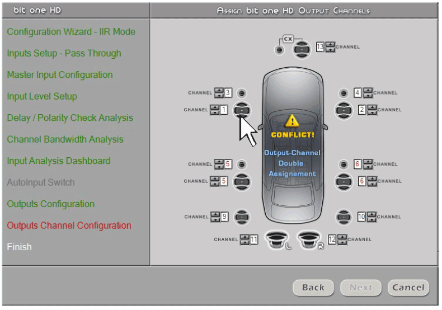
Task: Select Outputs Channel Configuration step
Action: click(69, 226)
